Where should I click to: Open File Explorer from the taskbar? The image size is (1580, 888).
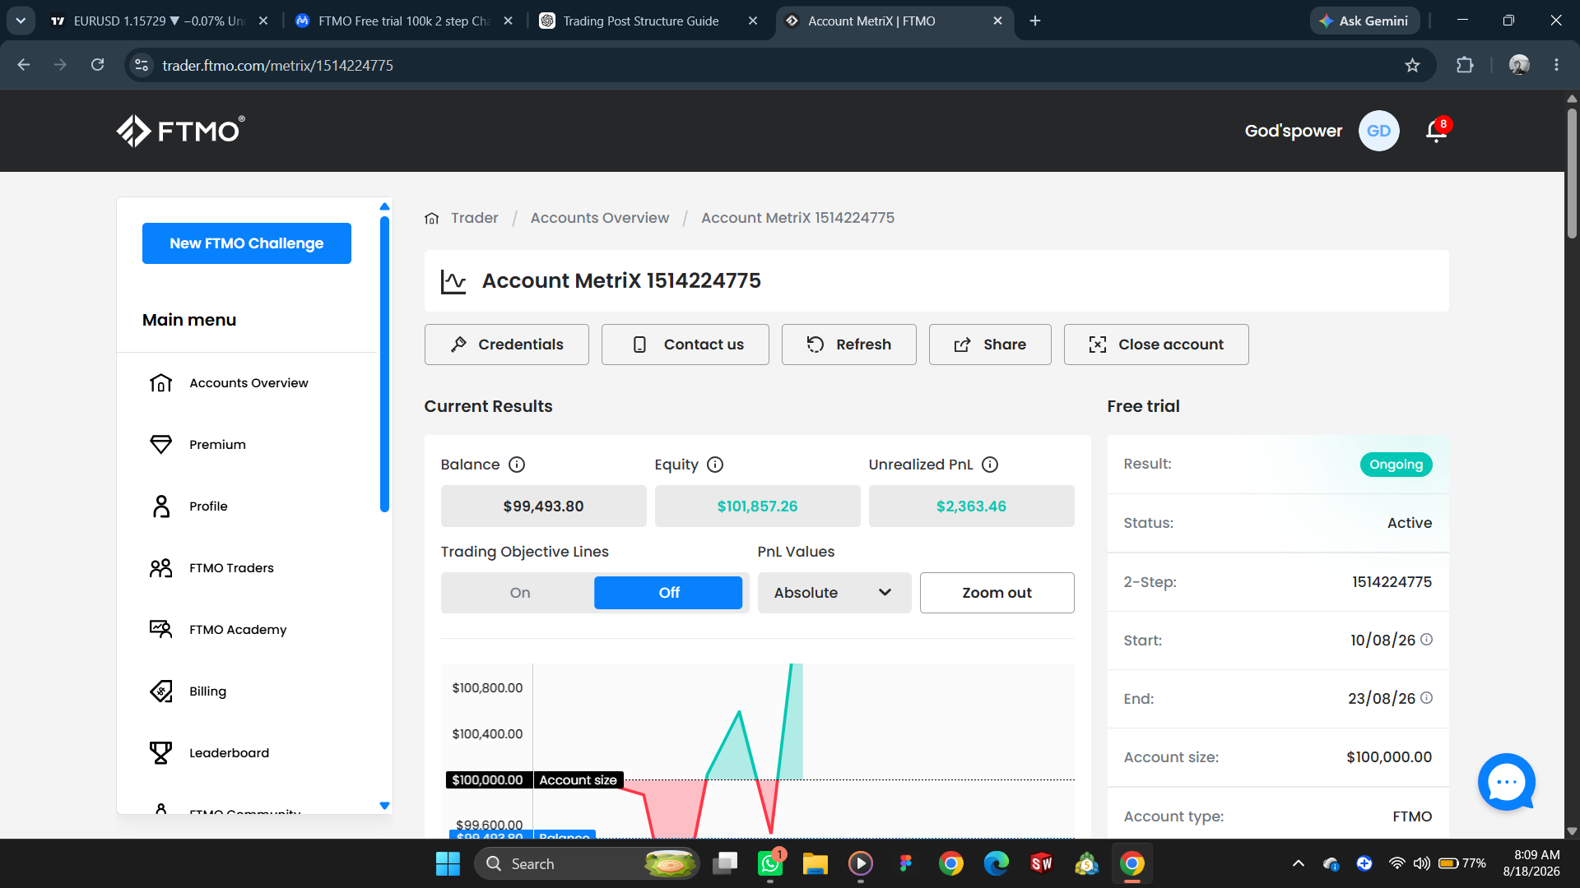[816, 863]
